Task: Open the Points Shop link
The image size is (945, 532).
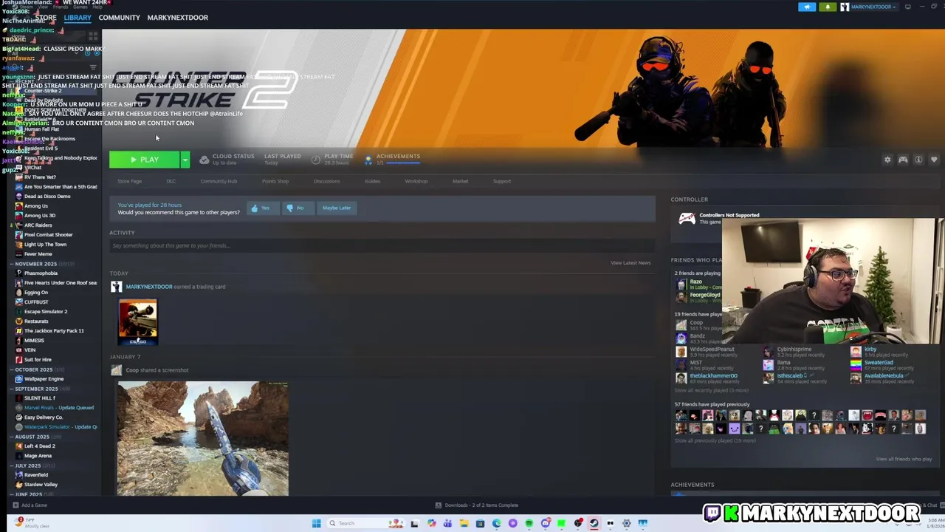Action: pos(275,181)
